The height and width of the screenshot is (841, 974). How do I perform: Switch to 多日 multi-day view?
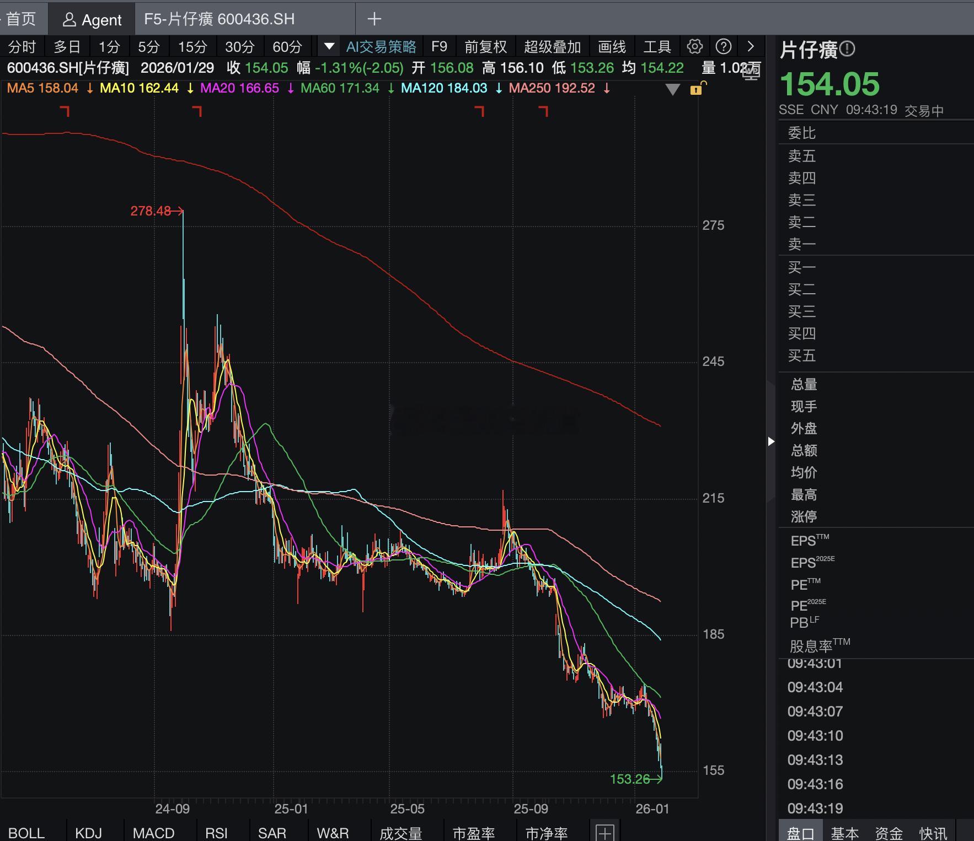(67, 47)
